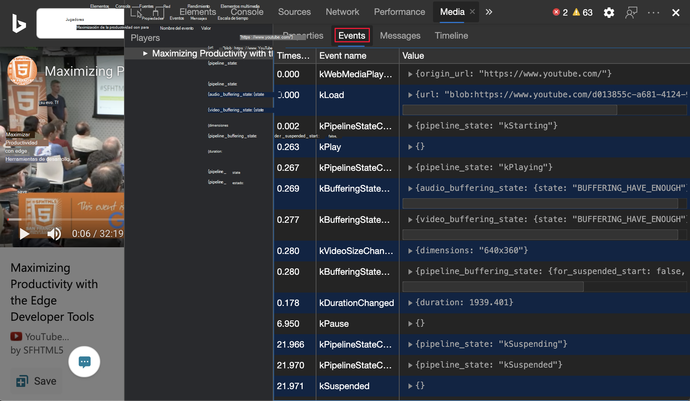Viewport: 690px width, 401px height.
Task: Click the yellow warnings count indicator
Action: click(x=582, y=12)
